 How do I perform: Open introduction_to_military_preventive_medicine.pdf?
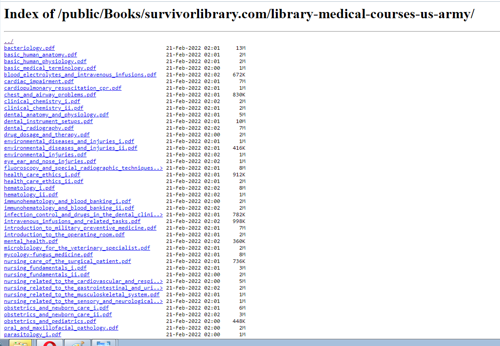pos(80,228)
